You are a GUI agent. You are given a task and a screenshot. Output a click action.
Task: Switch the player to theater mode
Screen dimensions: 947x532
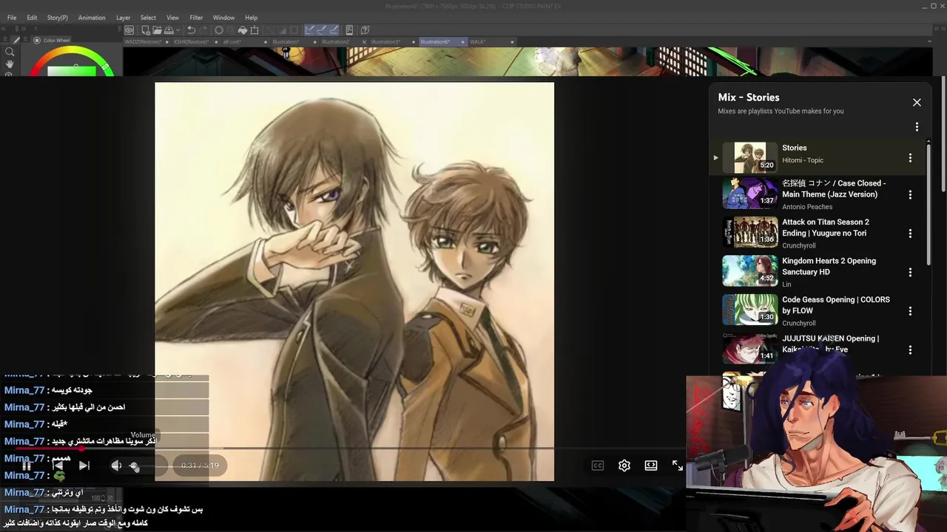[x=651, y=465]
